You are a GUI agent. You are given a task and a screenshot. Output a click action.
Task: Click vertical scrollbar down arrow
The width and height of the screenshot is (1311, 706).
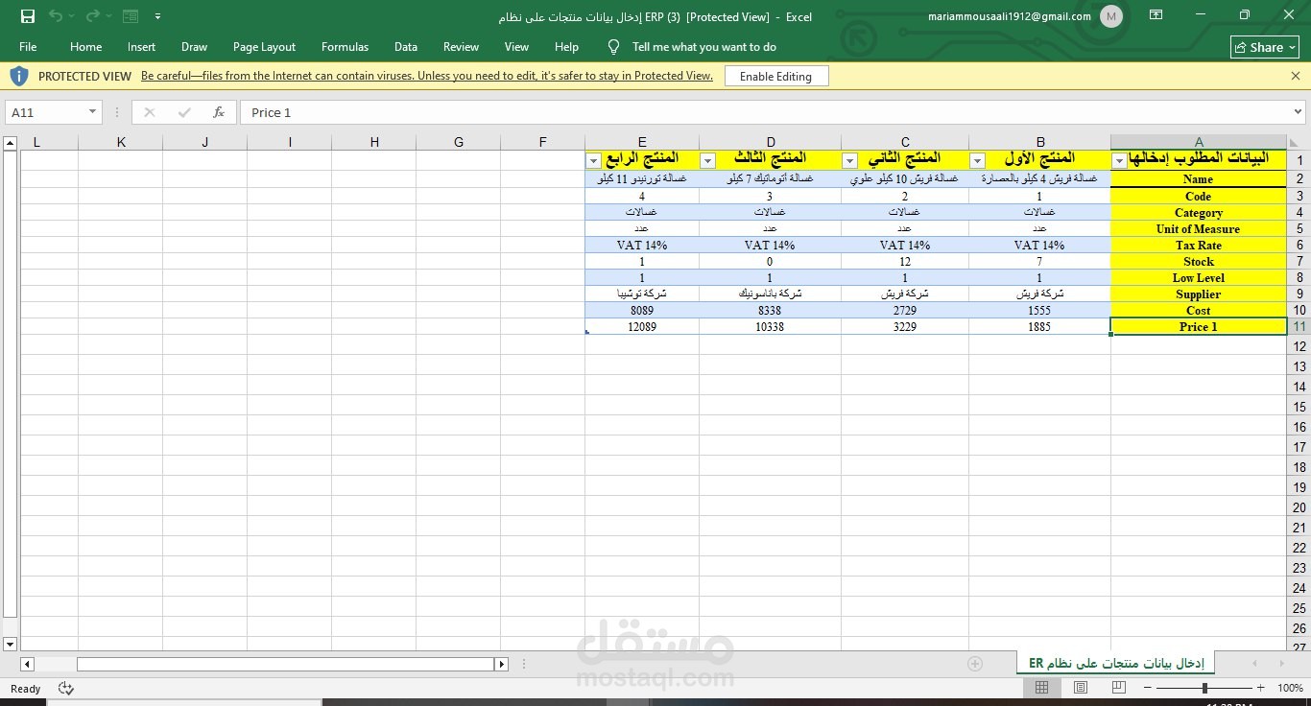click(x=11, y=644)
